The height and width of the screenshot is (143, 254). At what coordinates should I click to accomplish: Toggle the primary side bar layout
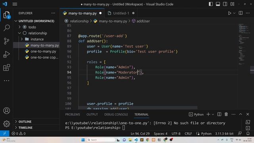point(211,4)
